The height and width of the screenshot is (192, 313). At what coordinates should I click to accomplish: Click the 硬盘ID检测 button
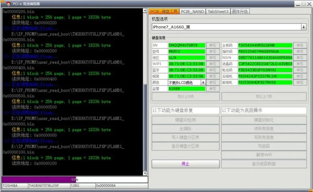pyautogui.click(x=186, y=120)
